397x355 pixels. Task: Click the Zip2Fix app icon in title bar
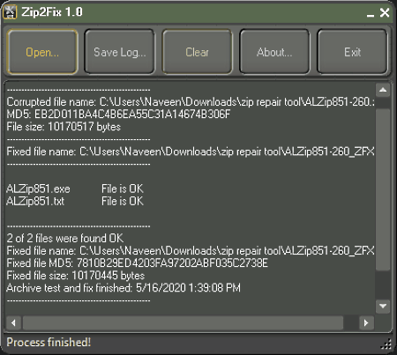click(x=10, y=12)
